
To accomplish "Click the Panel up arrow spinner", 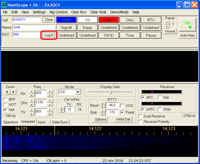I will tap(167, 22).
